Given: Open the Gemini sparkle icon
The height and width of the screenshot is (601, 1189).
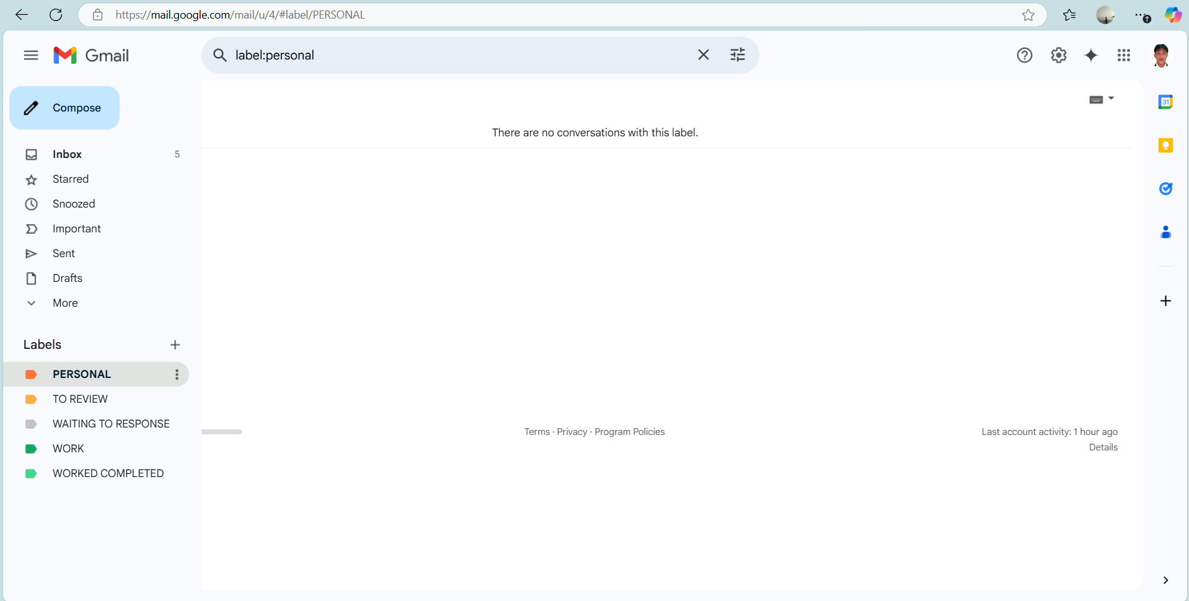Looking at the screenshot, I should tap(1091, 55).
